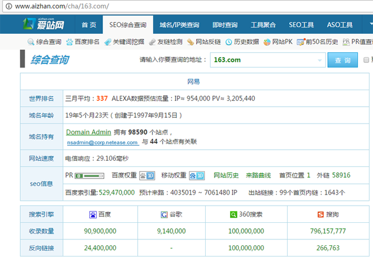Click Google indexed count 9,140,000
Image resolution: width=373 pixels, height=260 pixels.
(x=171, y=231)
